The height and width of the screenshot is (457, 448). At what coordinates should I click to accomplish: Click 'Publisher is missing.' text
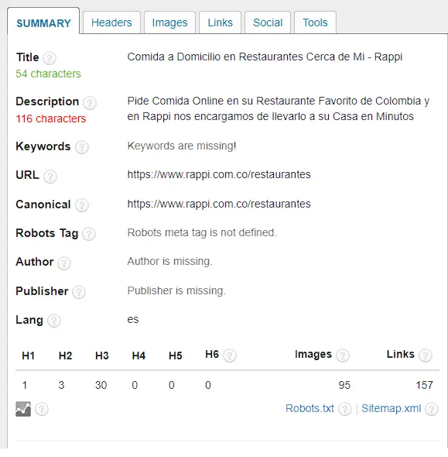click(x=176, y=290)
